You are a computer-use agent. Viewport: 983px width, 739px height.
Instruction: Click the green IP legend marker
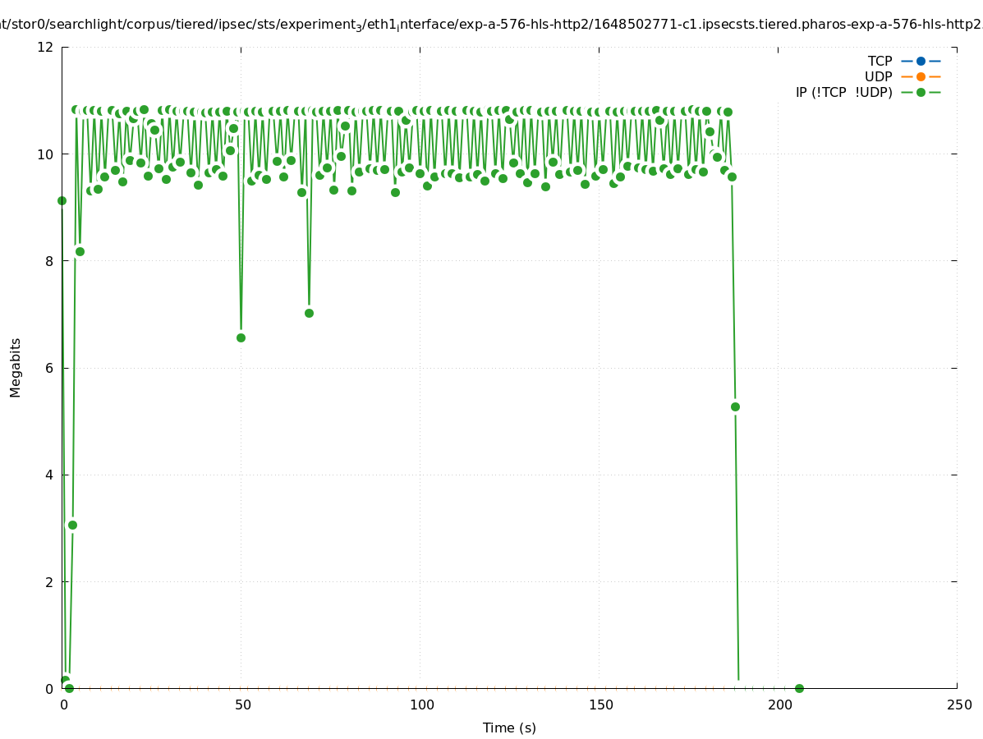921,92
